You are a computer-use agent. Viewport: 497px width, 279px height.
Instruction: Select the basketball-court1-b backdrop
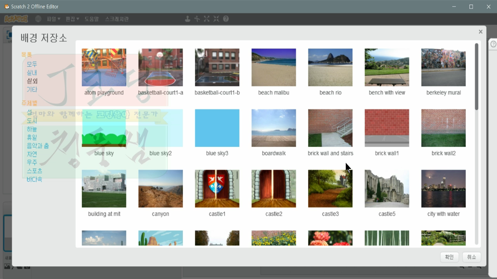point(217,67)
